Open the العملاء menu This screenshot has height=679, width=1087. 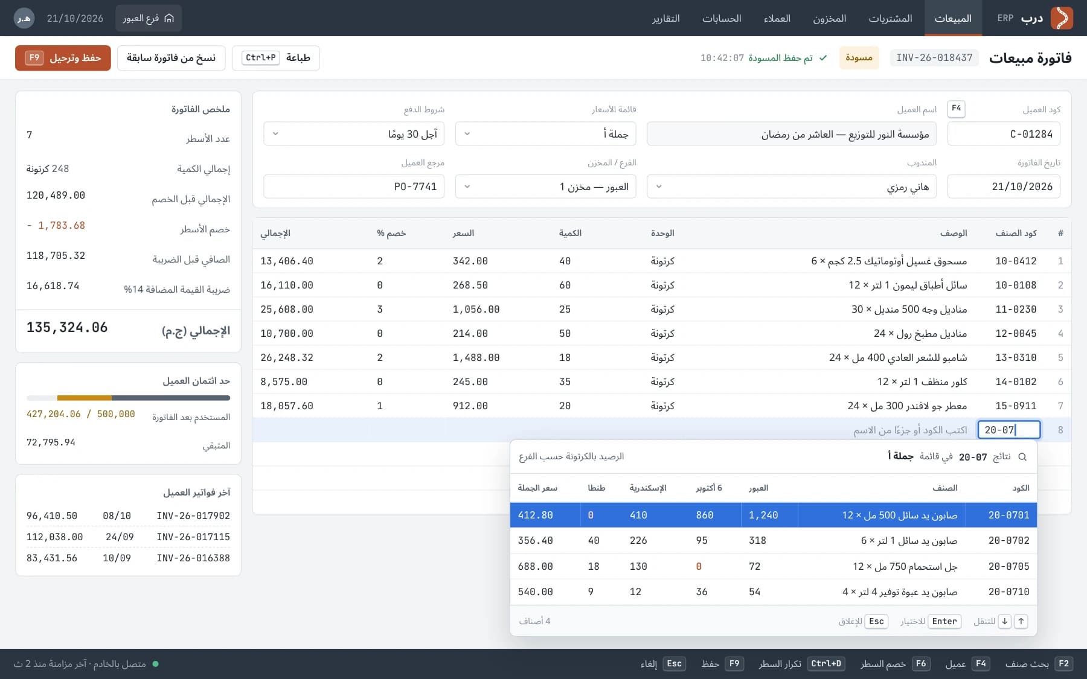coord(777,18)
